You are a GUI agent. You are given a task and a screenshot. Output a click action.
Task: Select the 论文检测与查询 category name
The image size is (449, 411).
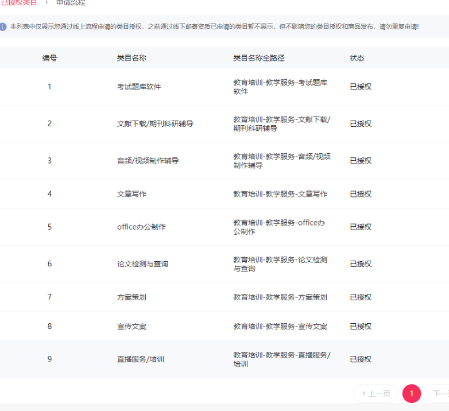[x=142, y=264]
